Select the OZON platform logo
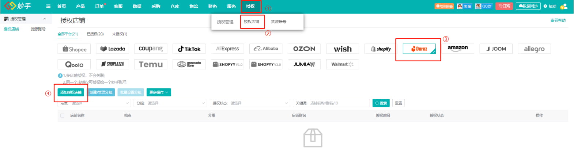Image resolution: width=574 pixels, height=153 pixels. coord(304,49)
